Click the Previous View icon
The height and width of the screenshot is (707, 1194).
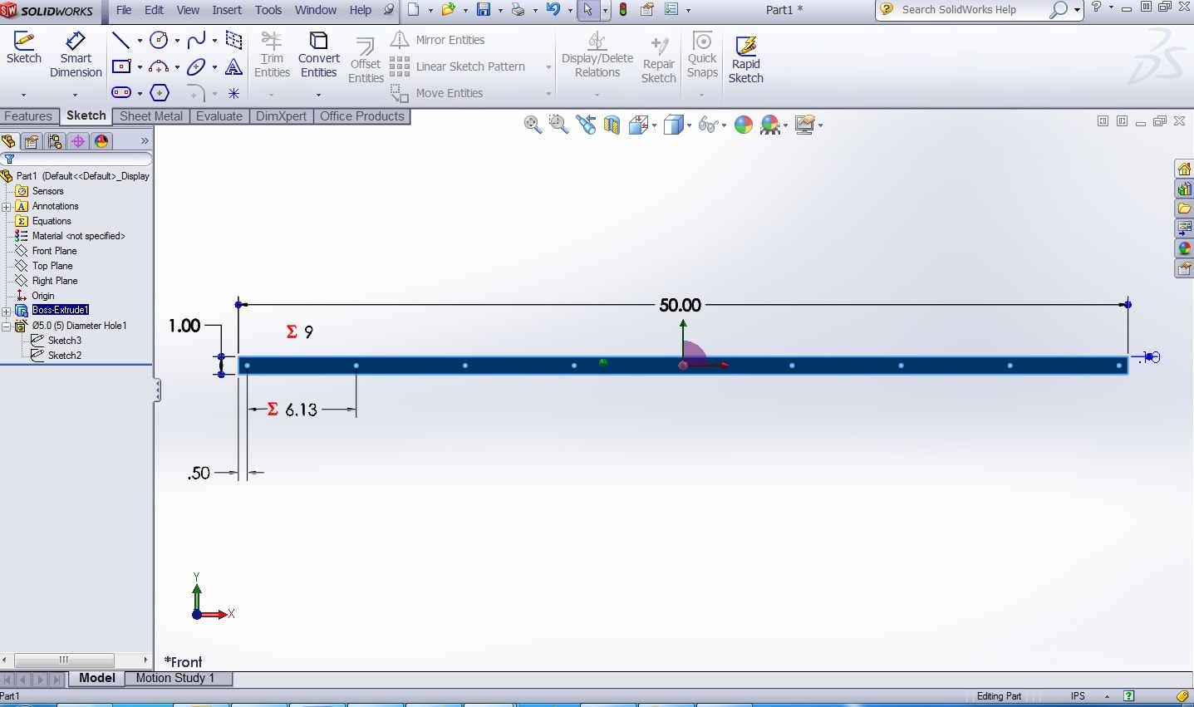coord(587,125)
